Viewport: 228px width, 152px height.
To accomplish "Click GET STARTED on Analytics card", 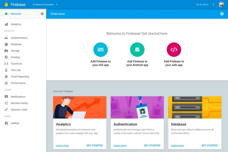I will pos(94,146).
